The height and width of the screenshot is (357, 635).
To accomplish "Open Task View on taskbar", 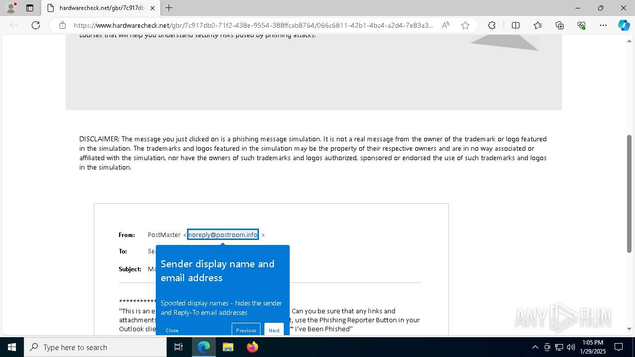I will coord(179,347).
